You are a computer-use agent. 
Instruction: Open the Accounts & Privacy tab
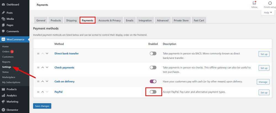(x=110, y=21)
